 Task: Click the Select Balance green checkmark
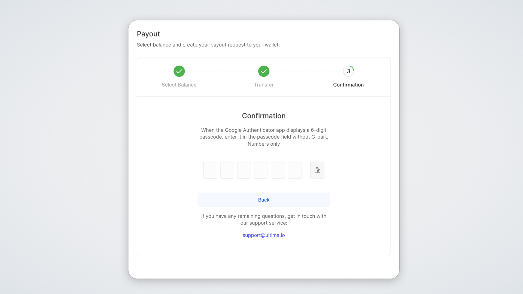tap(179, 71)
